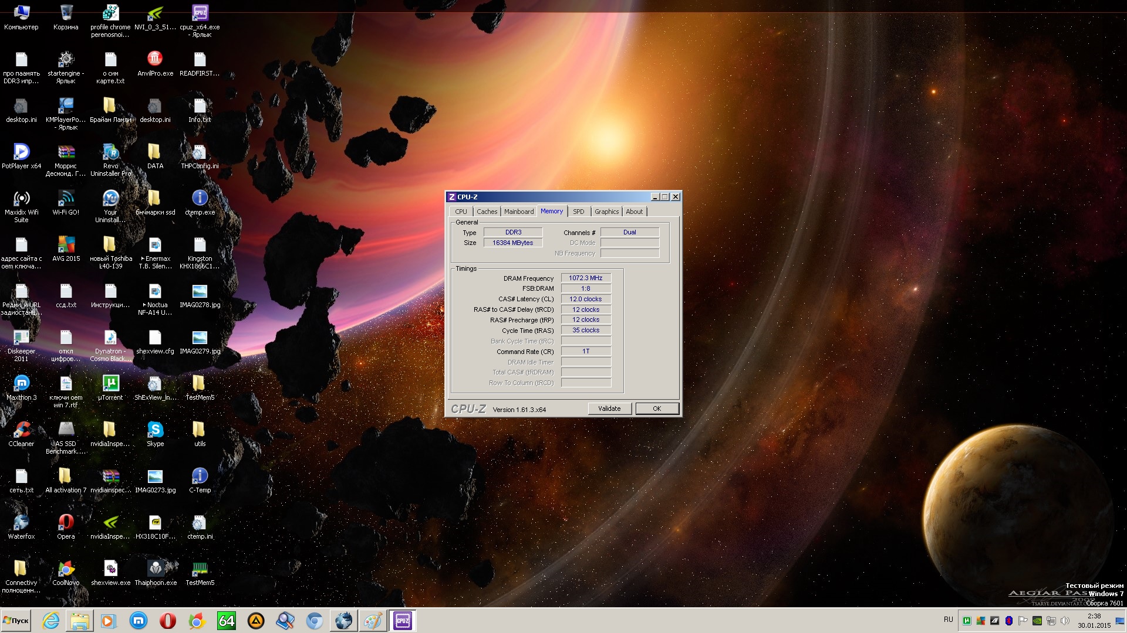Click CPU-Z taskbar button
This screenshot has width=1127, height=633.
tap(402, 621)
